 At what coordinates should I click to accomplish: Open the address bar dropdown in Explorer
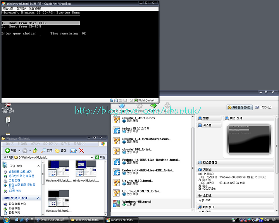click(x=92, y=157)
